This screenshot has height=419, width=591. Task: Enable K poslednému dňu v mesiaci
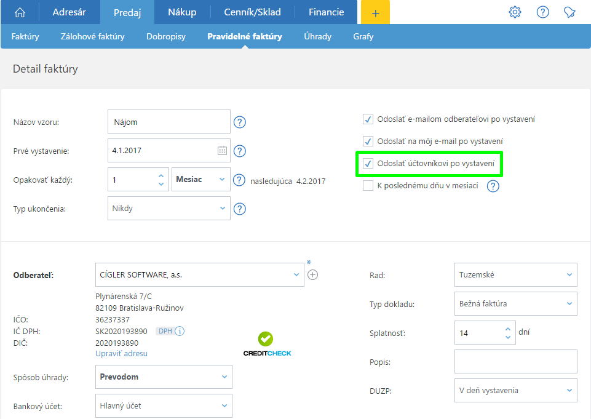(368, 186)
